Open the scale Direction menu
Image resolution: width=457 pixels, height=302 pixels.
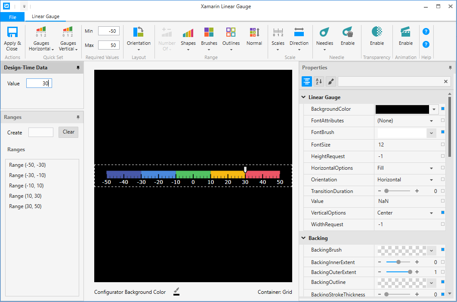pos(299,39)
